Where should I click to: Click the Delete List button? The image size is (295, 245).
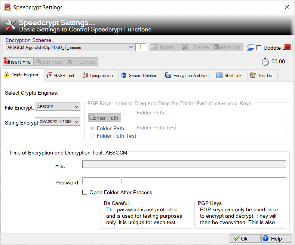(x=228, y=47)
